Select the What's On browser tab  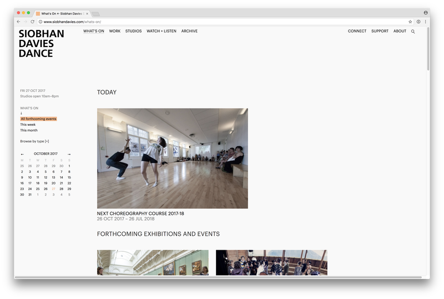tap(62, 13)
